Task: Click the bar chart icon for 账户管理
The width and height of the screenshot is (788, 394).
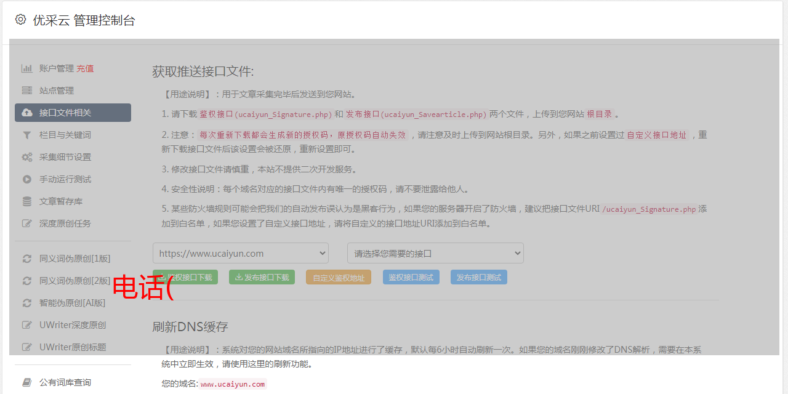Action: pos(27,68)
